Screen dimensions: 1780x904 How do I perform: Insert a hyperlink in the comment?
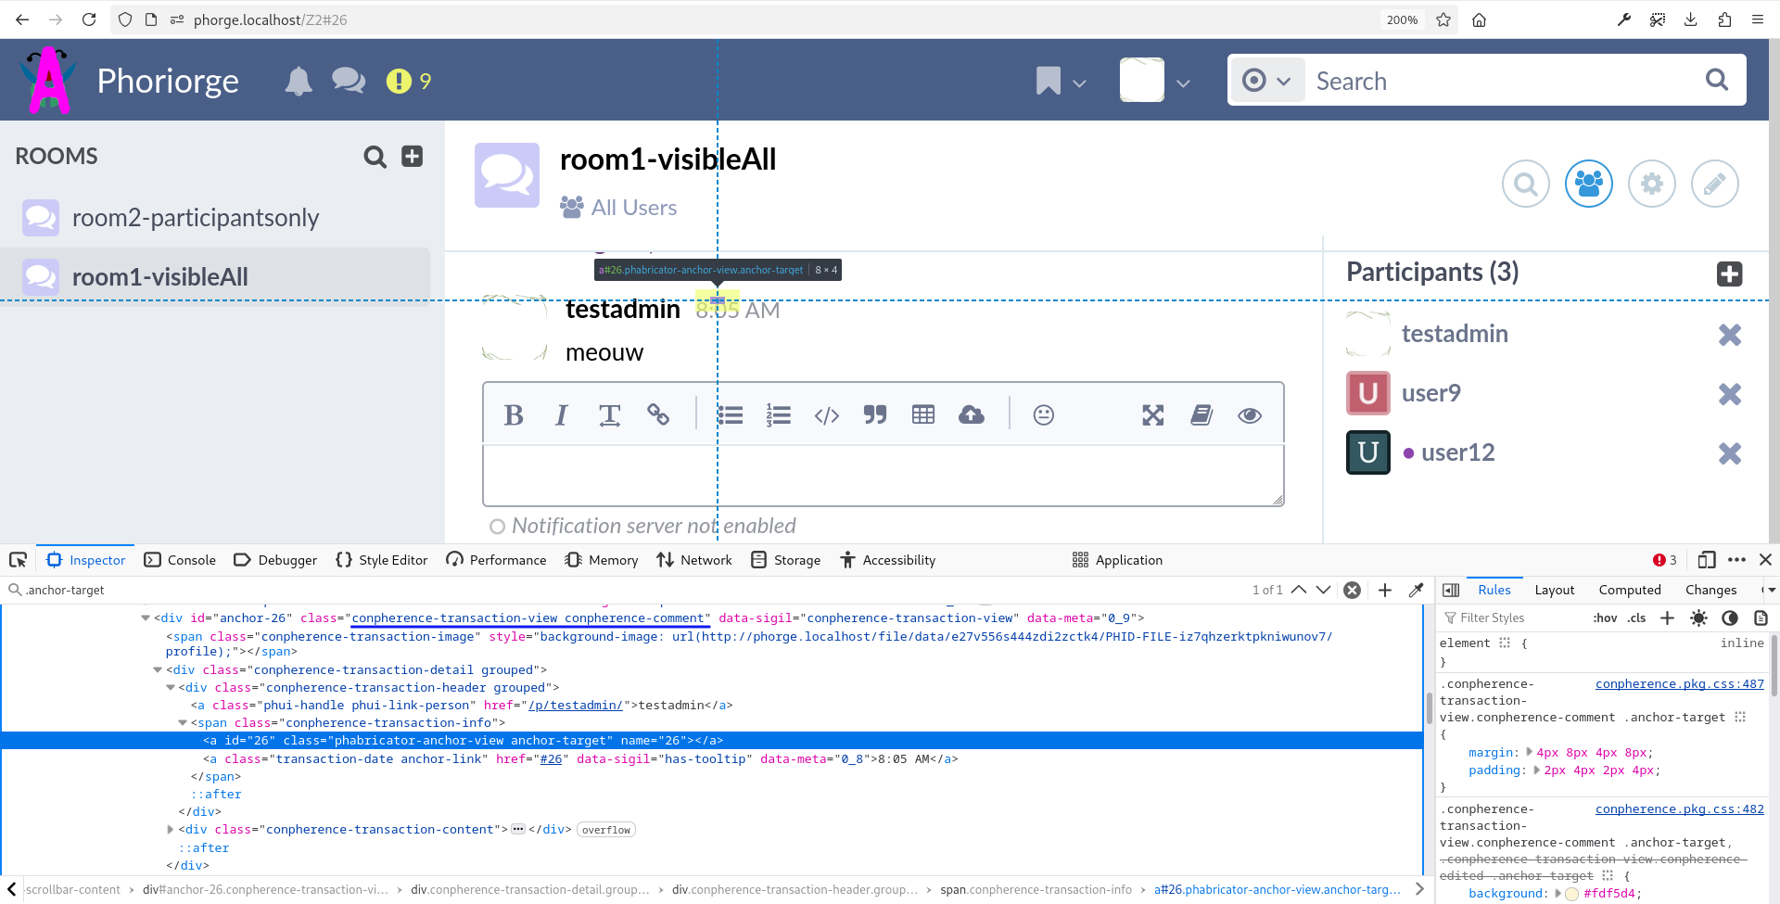(x=658, y=415)
